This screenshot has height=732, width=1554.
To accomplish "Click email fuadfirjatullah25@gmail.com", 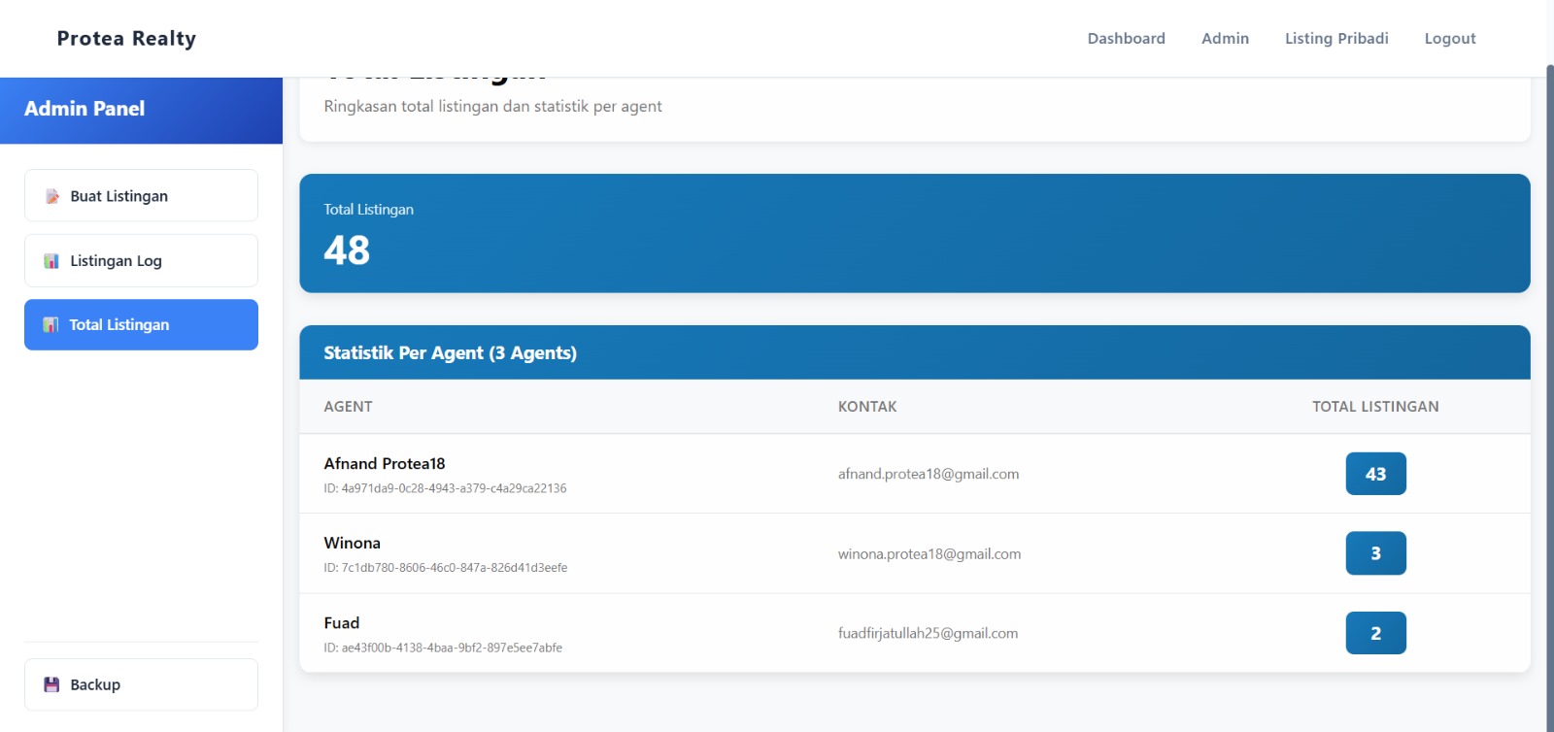I will pos(928,634).
